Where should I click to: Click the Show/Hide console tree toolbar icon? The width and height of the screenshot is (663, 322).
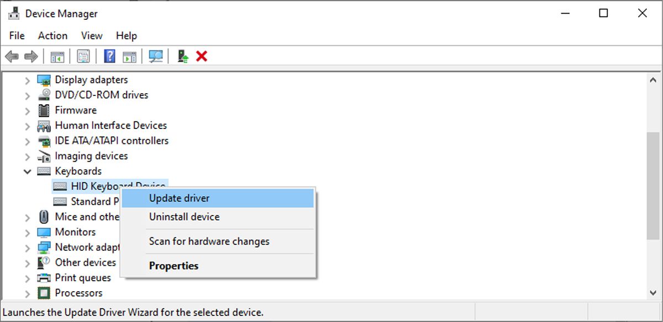coord(57,56)
